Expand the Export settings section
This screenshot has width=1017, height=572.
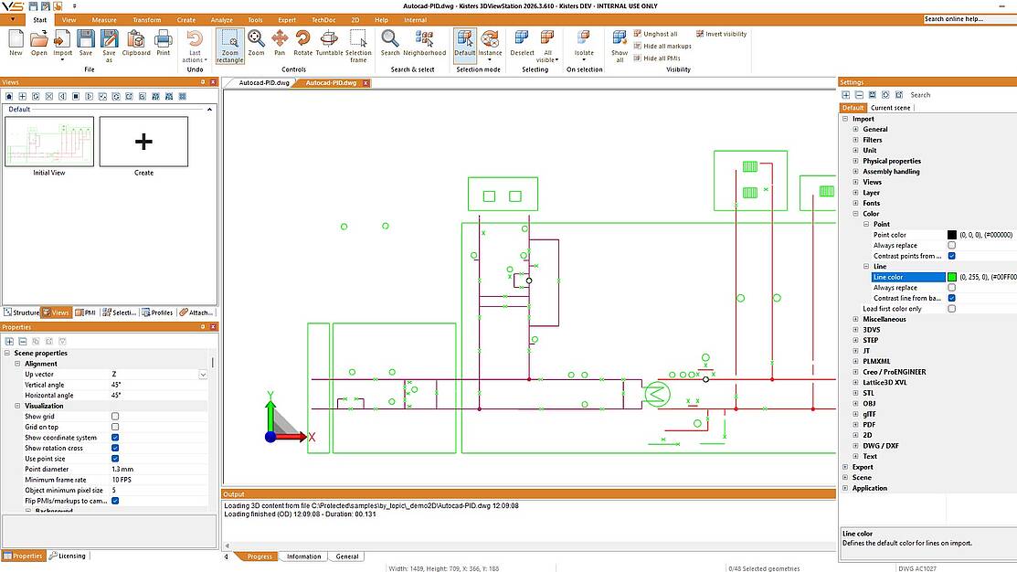845,467
